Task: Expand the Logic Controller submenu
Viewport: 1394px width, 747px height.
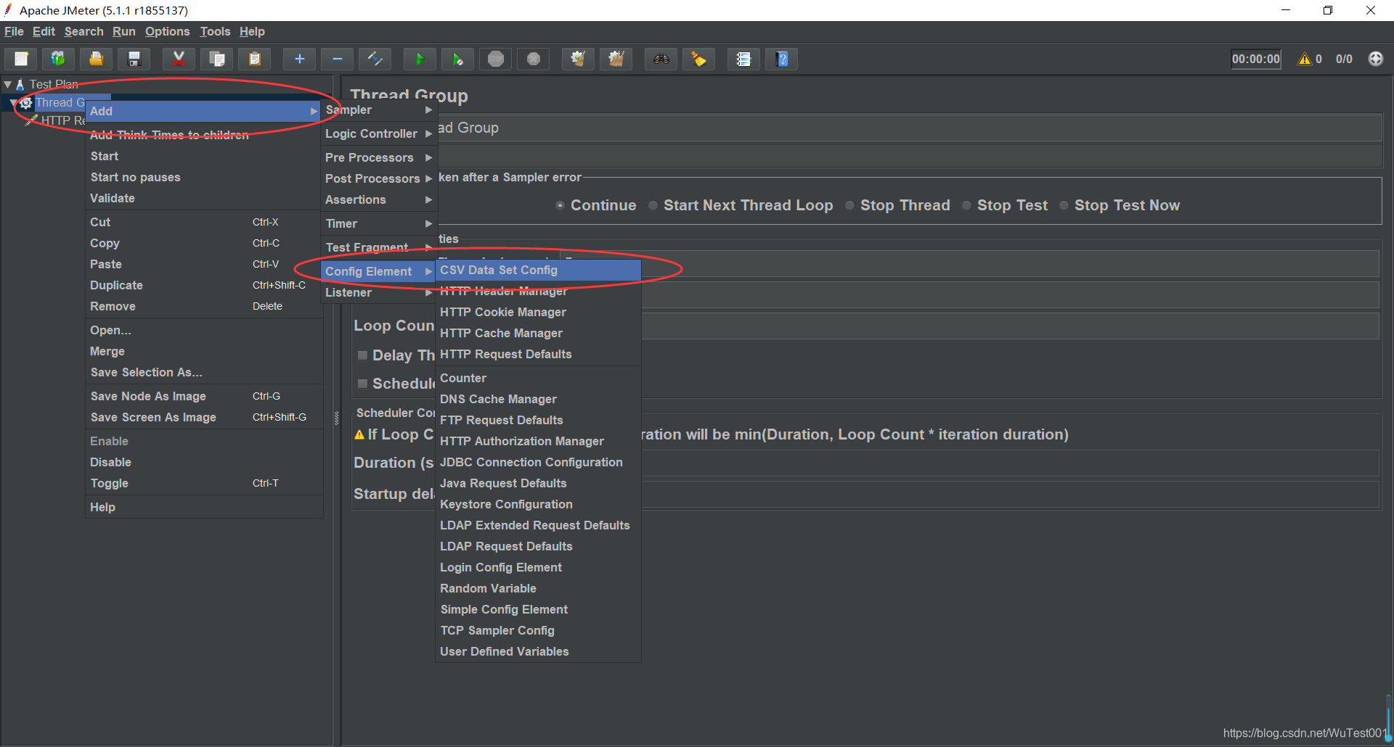Action: click(378, 133)
